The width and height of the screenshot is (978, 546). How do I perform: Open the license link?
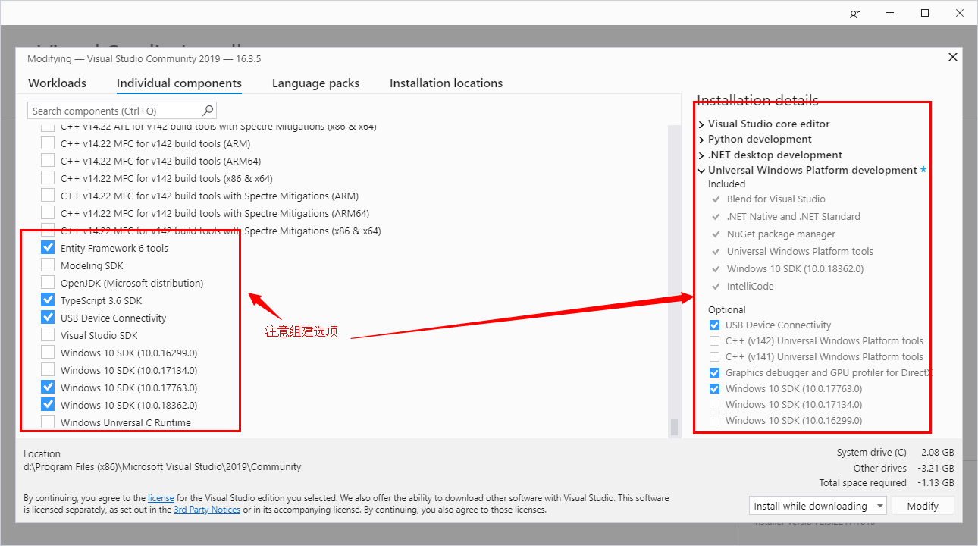(161, 498)
